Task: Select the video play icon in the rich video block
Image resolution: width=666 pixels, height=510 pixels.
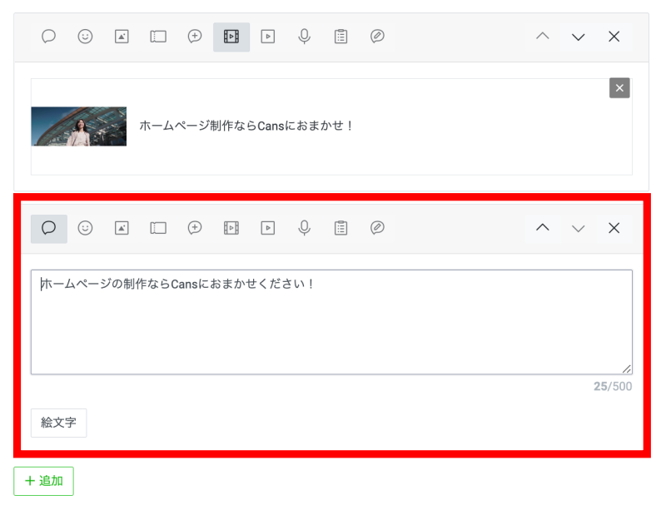Action: 268,37
